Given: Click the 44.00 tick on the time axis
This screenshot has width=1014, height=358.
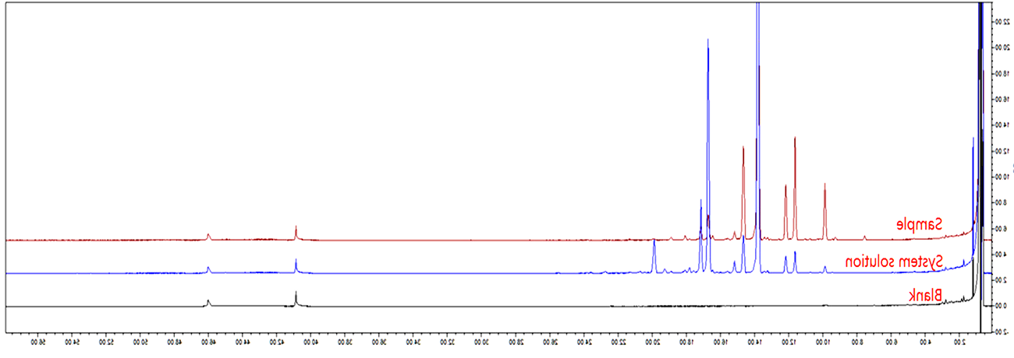Looking at the screenshot, I should [243, 342].
